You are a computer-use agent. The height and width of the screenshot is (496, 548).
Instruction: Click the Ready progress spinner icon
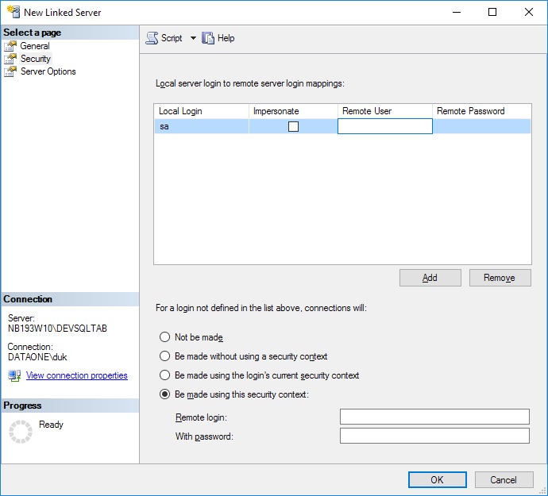pos(21,431)
